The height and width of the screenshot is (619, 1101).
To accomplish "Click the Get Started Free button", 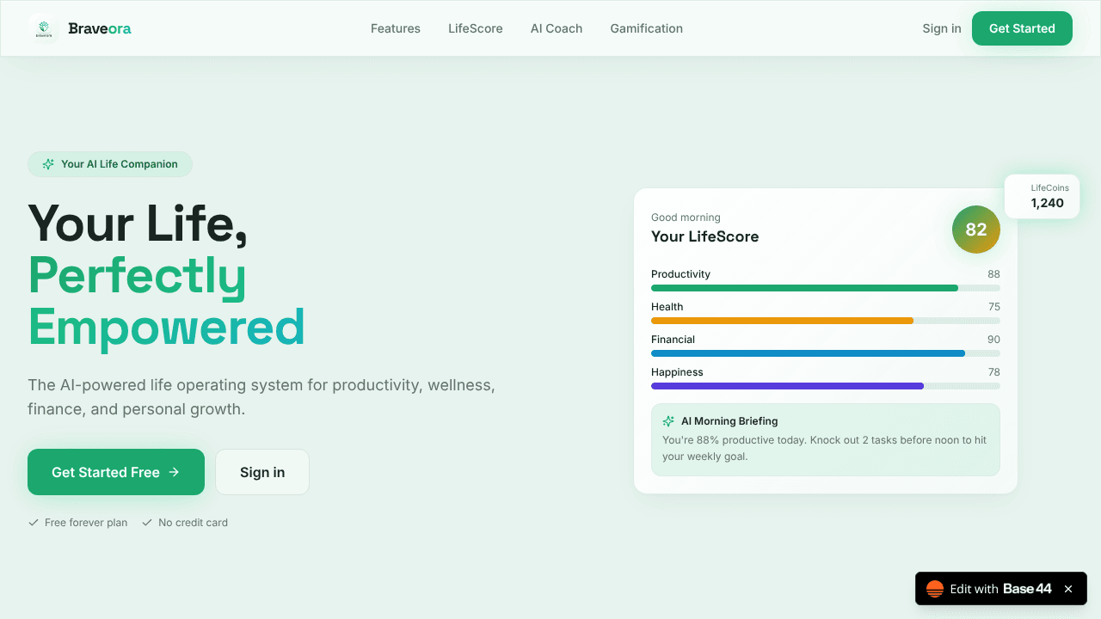I will [x=116, y=472].
